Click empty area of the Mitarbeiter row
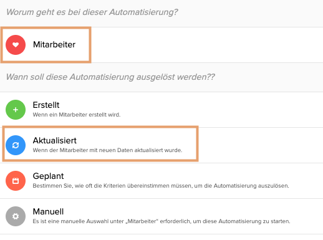 point(207,45)
